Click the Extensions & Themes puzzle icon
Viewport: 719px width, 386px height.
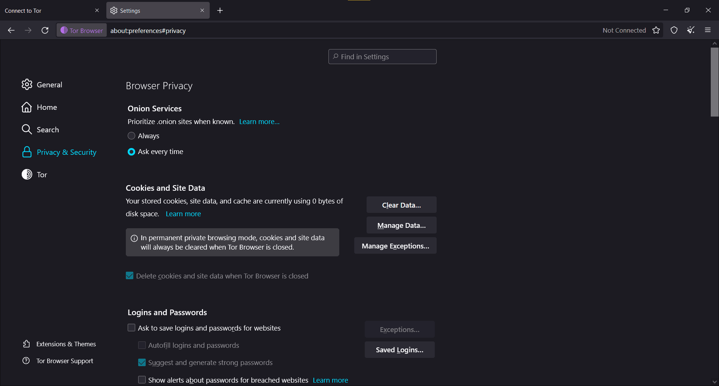26,344
